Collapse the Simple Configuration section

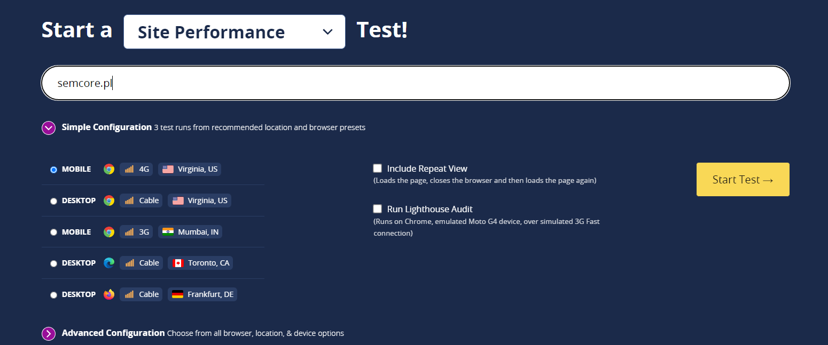(x=49, y=127)
